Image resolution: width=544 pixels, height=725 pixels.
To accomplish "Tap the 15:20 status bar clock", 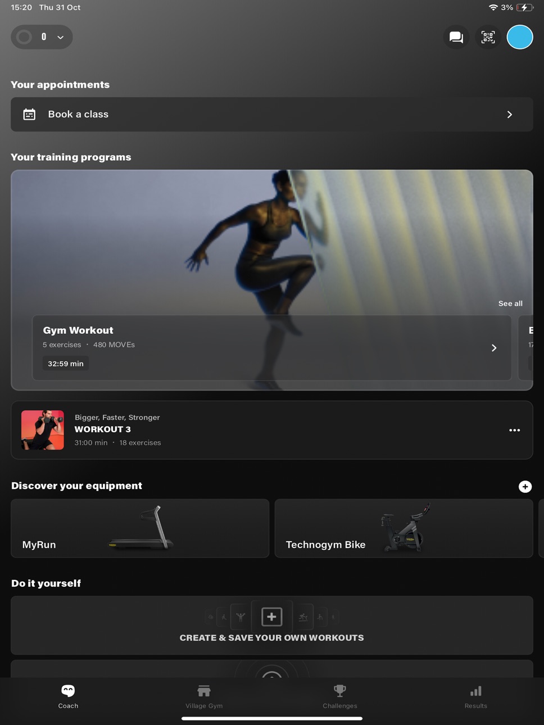I will [21, 7].
